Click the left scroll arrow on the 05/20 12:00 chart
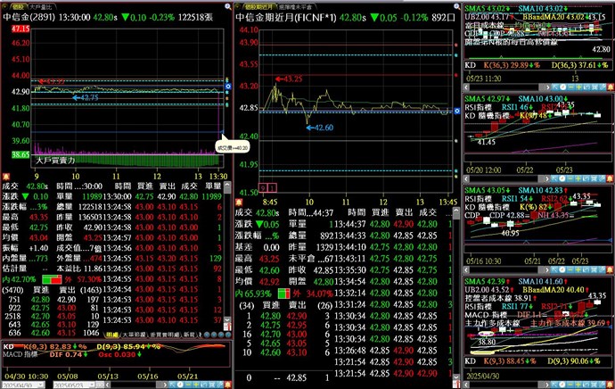This screenshot has width=615, height=389. point(466,178)
